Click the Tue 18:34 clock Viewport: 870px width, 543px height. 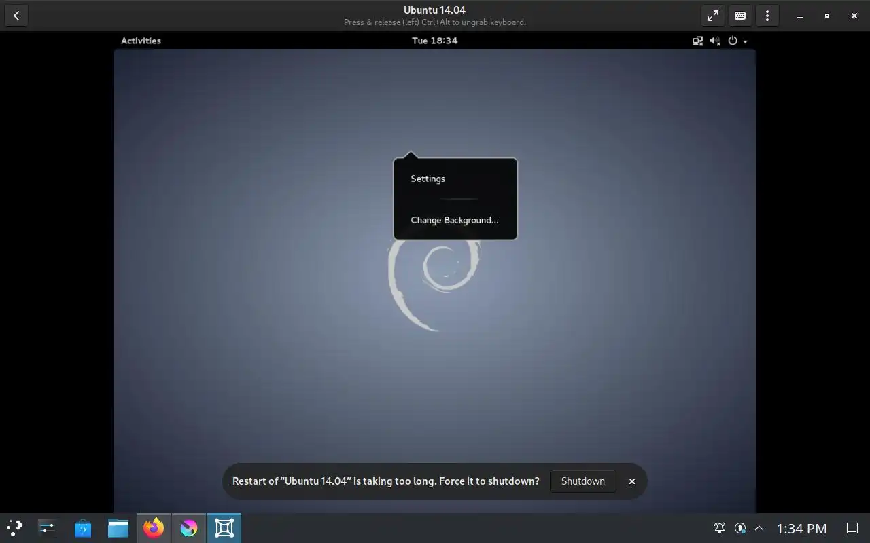click(x=435, y=41)
